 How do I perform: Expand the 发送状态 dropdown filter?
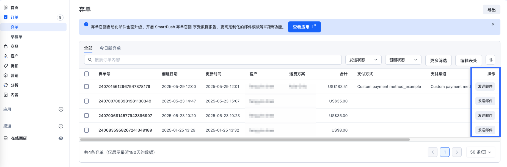coord(363,60)
